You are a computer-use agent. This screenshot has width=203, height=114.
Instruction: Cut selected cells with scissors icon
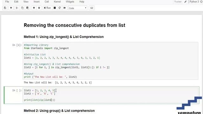pos(17,8)
